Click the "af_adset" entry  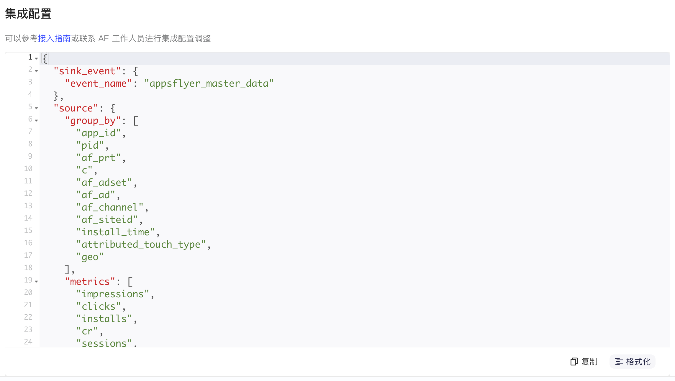[104, 183]
